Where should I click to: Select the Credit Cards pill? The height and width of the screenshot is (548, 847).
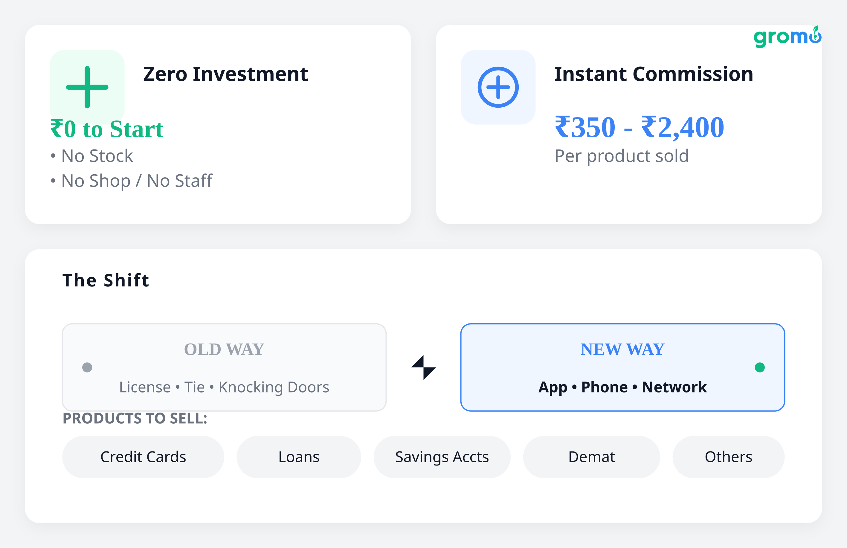pos(143,457)
